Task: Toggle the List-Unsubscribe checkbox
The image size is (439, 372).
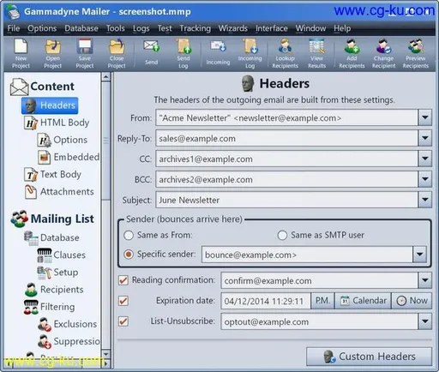Action: coord(123,321)
